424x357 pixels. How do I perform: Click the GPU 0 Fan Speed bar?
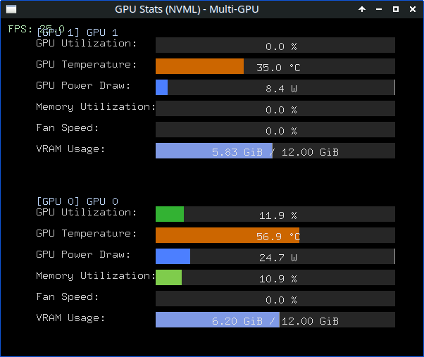point(275,299)
